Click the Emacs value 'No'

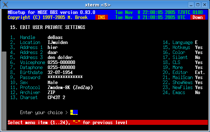pyautogui.click(x=198, y=92)
